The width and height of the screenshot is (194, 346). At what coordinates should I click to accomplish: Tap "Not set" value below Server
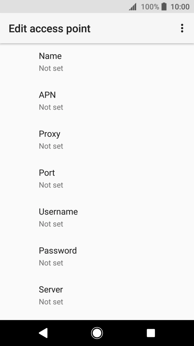pos(51,302)
